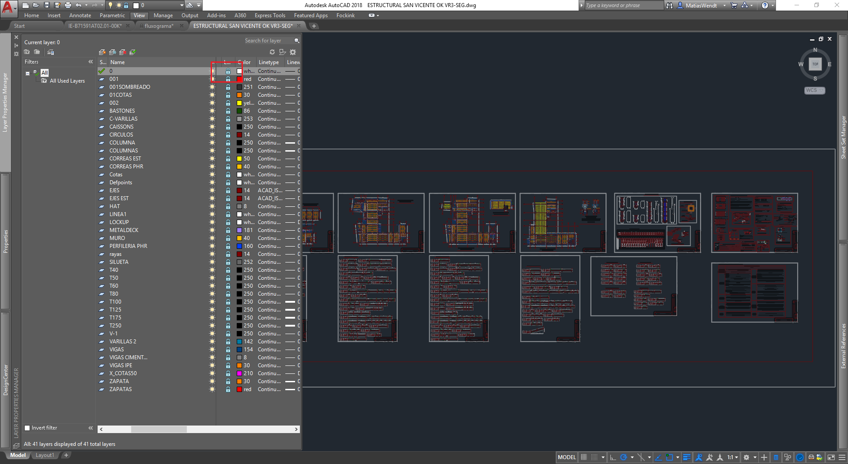Toggle Ortho mode in the status bar

[613, 457]
